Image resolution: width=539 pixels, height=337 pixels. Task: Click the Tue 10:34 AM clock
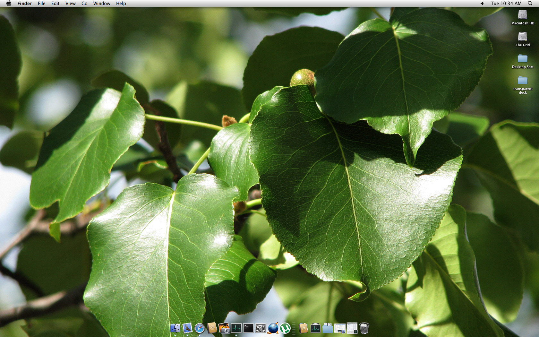point(506,3)
